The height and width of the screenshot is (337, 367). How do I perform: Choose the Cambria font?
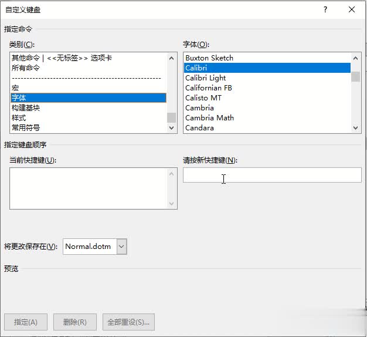(x=267, y=108)
